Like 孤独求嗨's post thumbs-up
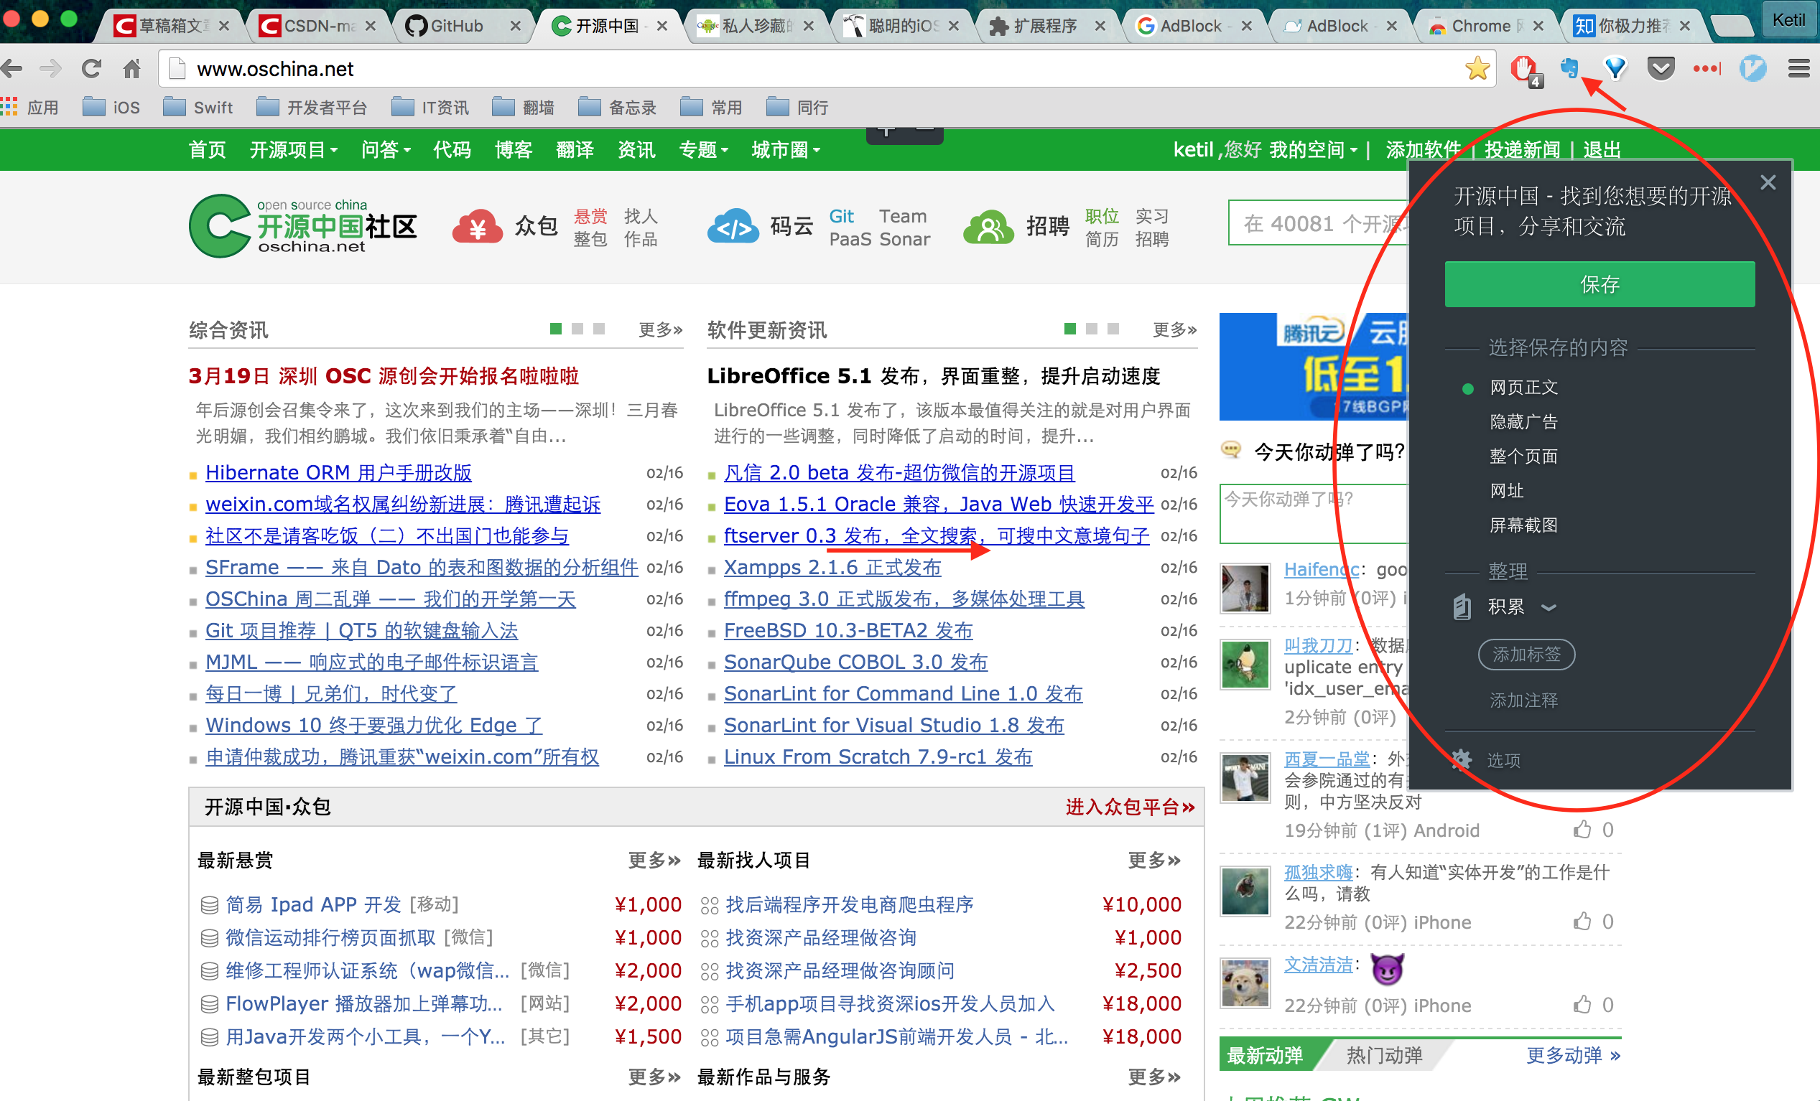Image resolution: width=1820 pixels, height=1101 pixels. 1582,921
